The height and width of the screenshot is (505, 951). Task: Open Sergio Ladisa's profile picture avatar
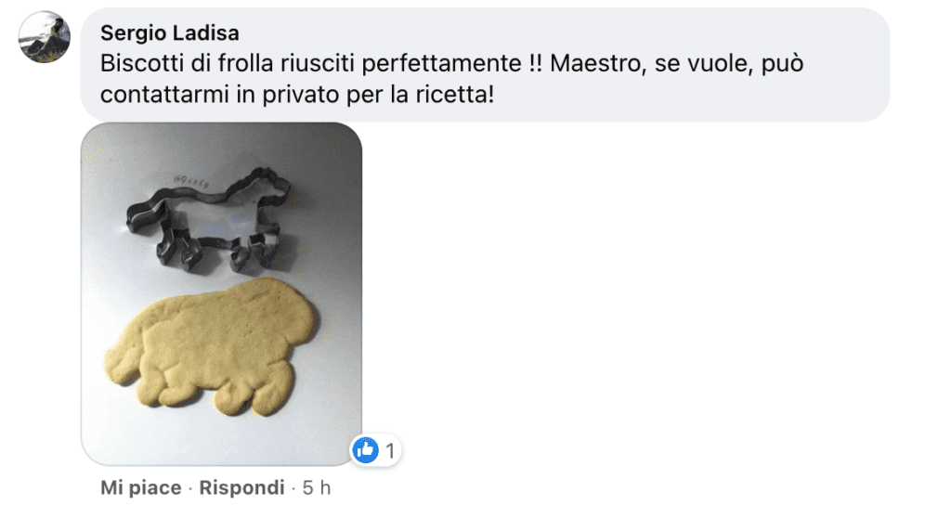pyautogui.click(x=45, y=37)
